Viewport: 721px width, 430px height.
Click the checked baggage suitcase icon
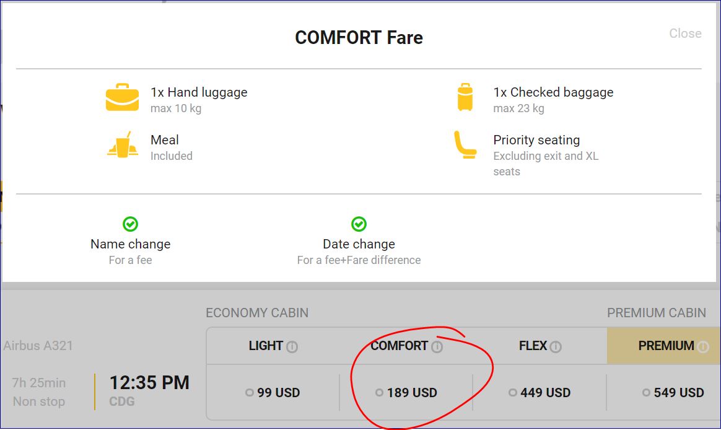click(465, 98)
